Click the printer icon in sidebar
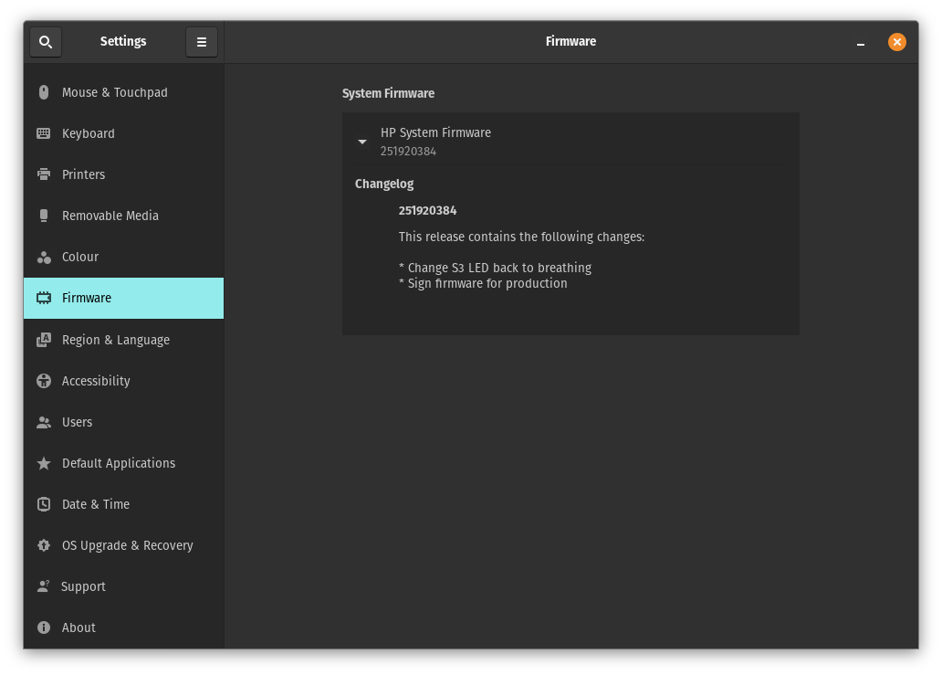Image resolution: width=942 pixels, height=675 pixels. click(44, 174)
